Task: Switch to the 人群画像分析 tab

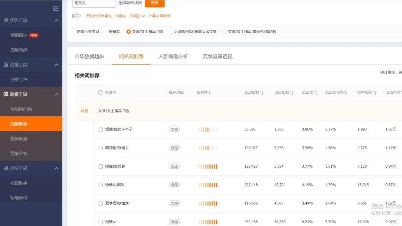Action: pyautogui.click(x=173, y=56)
